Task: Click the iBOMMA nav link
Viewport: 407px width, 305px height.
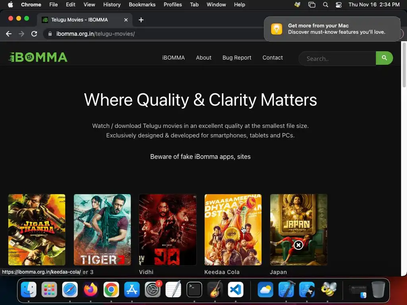Action: tap(173, 58)
